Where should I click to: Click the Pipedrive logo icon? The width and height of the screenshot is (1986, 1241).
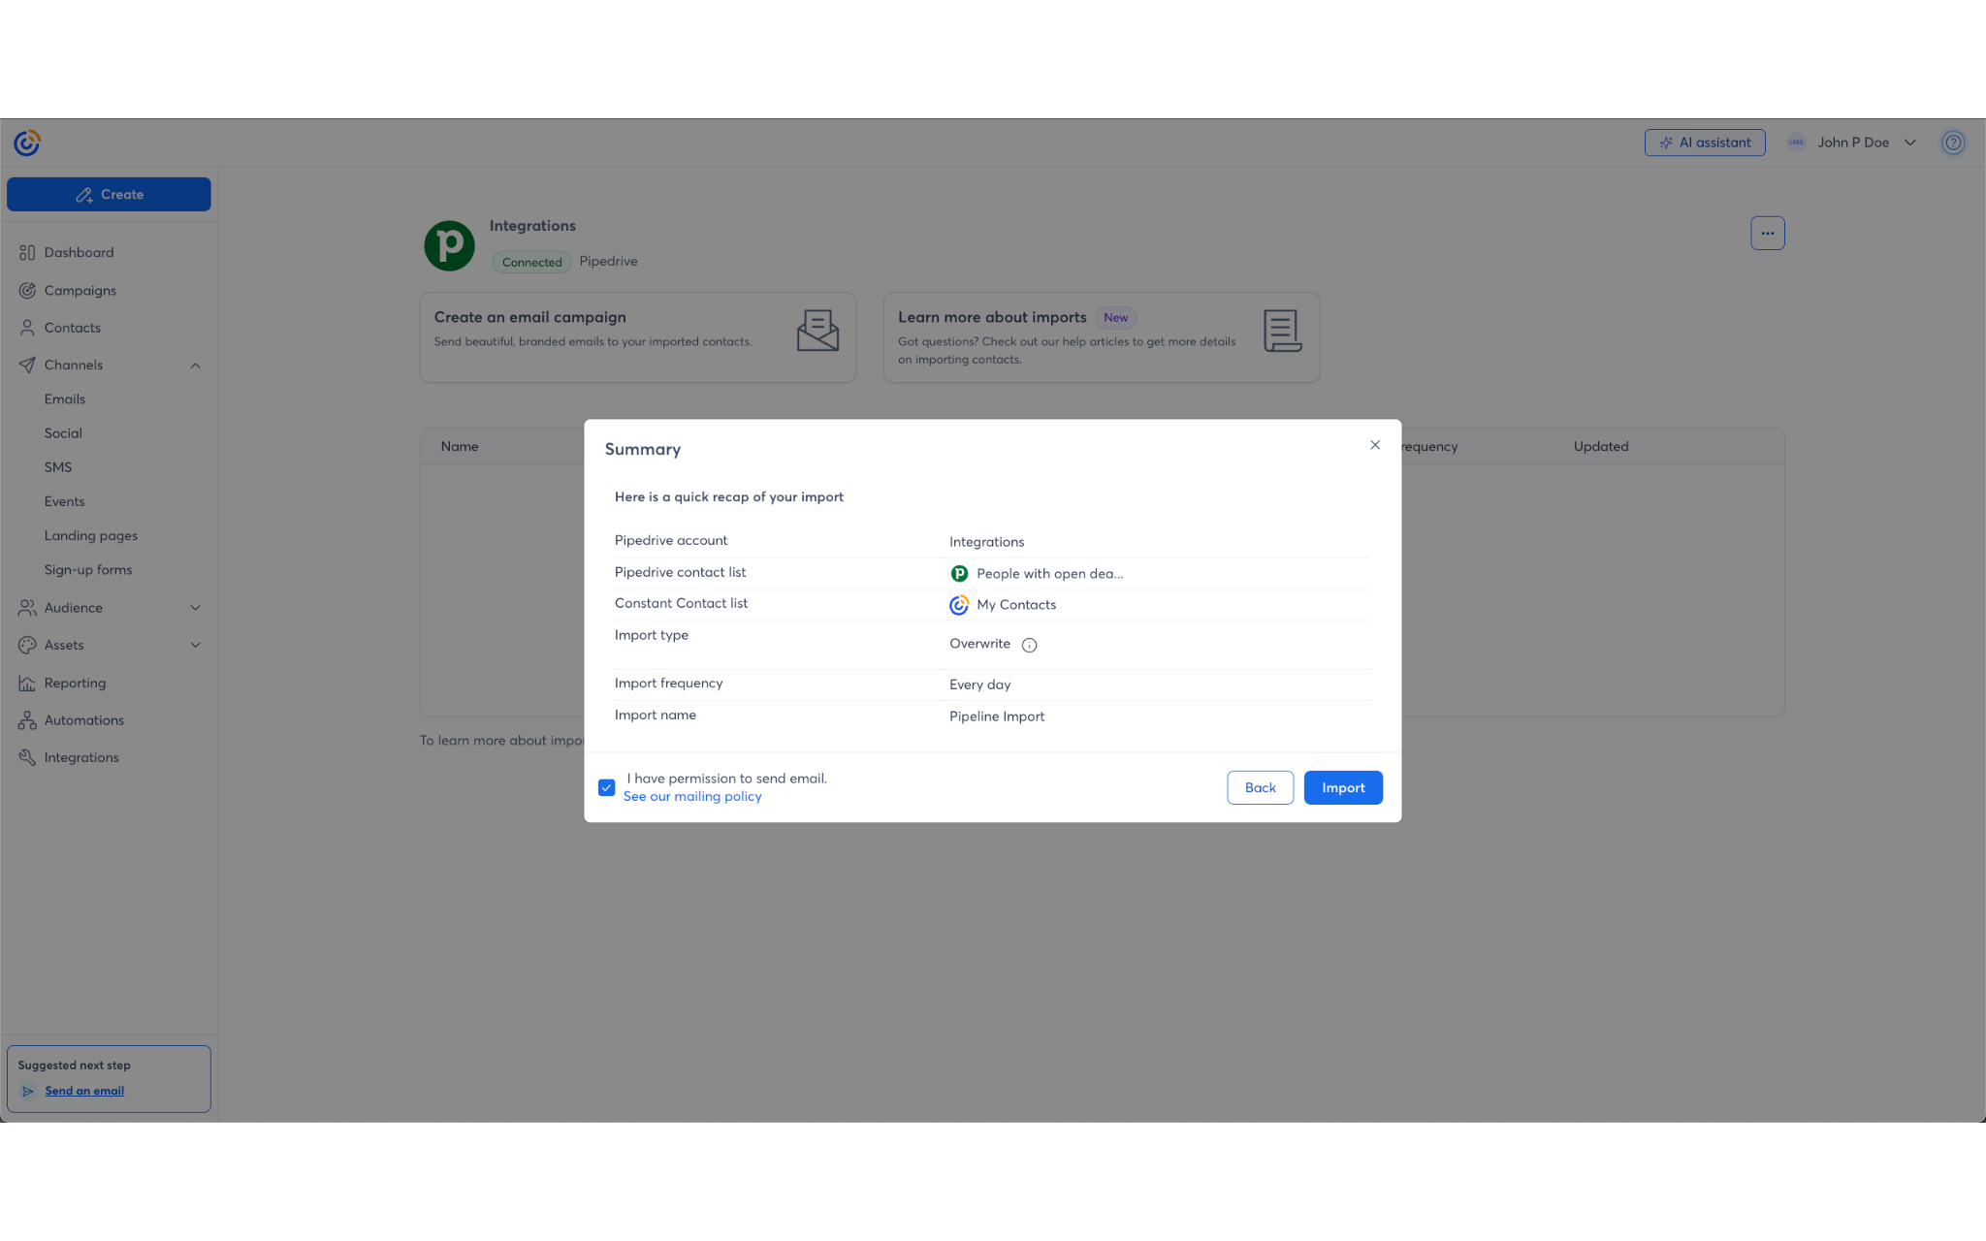click(x=449, y=245)
